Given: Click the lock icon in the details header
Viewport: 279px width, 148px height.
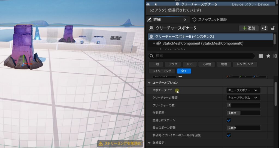Looking at the screenshot, I should click(273, 28).
